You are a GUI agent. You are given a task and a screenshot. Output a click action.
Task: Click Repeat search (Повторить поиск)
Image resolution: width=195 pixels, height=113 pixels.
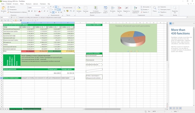click(x=164, y=10)
